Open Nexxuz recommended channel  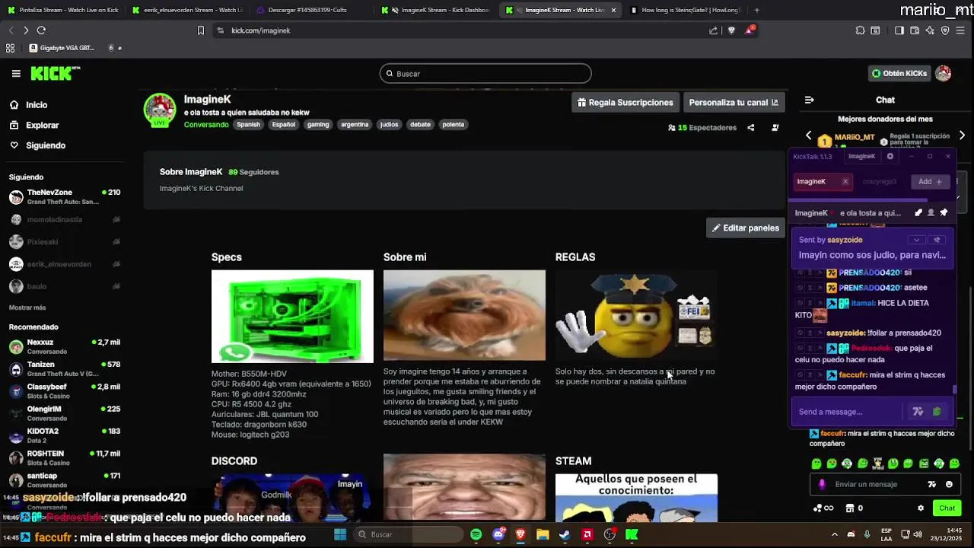pos(65,347)
